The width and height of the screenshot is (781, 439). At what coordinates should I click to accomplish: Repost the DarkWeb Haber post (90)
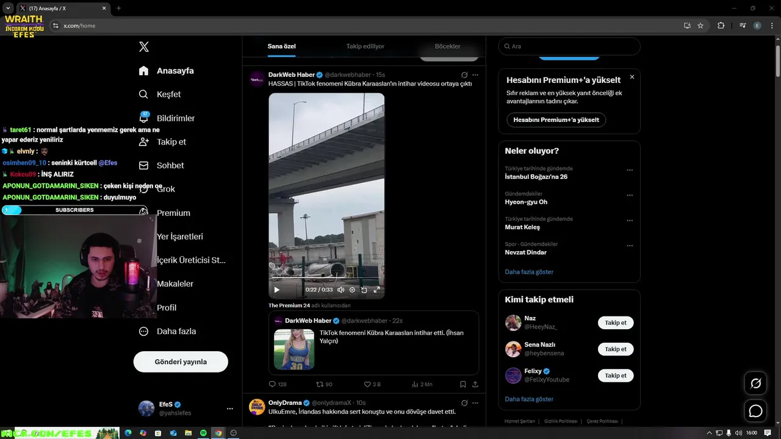pyautogui.click(x=324, y=384)
